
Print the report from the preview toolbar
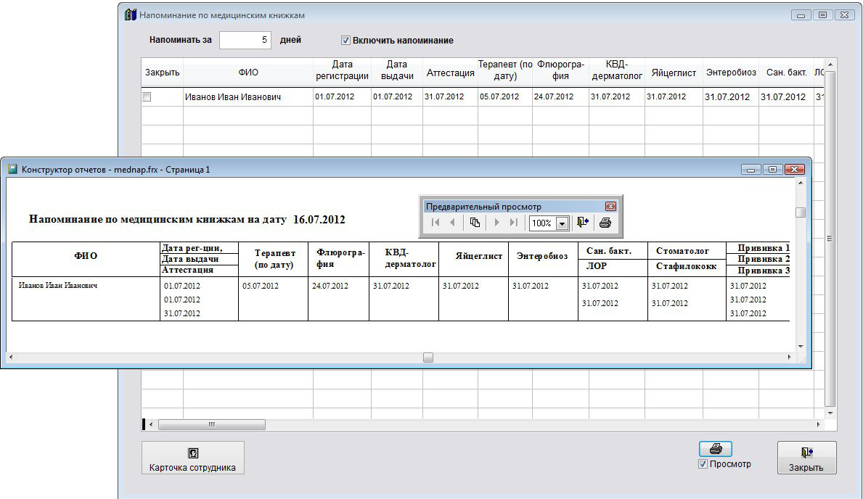(x=605, y=223)
